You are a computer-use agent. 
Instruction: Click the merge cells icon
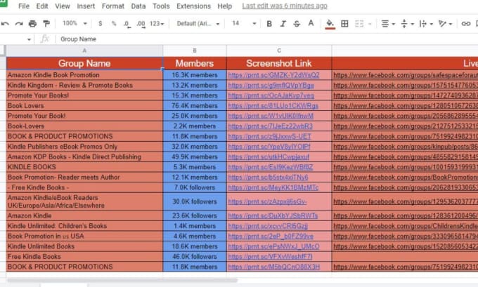point(359,23)
